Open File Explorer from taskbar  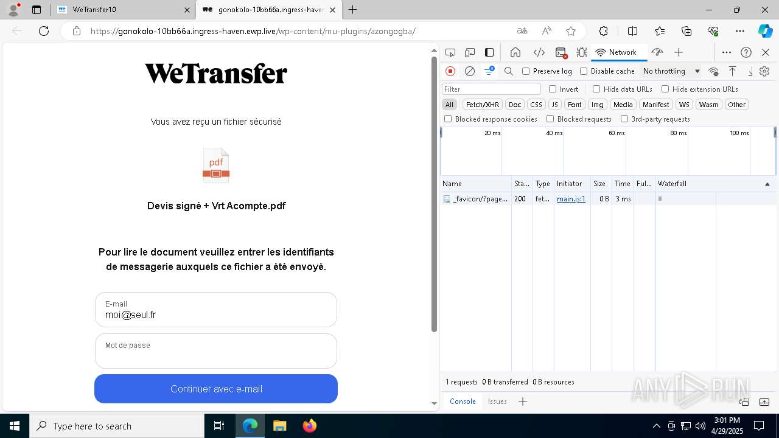click(279, 426)
